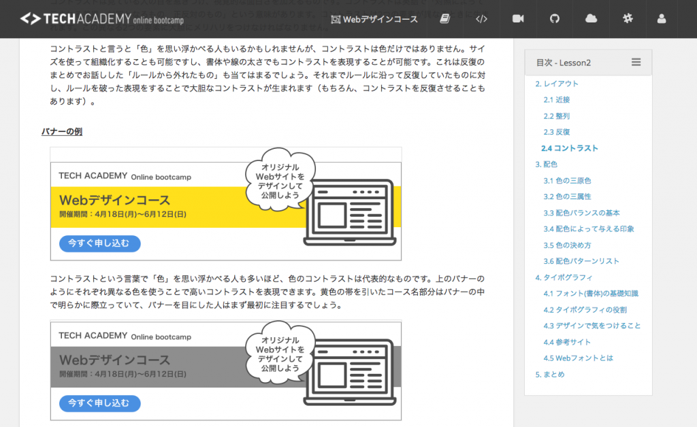Open 3.6 配色パターンリスト
697x427 pixels.
pyautogui.click(x=581, y=261)
